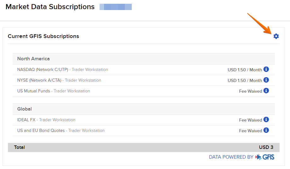
Task: Choose the IDEAL FX subscription name
Action: [27, 120]
